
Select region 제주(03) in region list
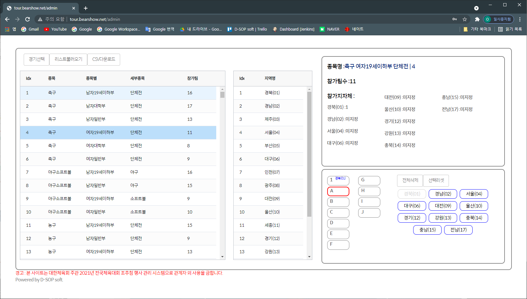pos(268,119)
